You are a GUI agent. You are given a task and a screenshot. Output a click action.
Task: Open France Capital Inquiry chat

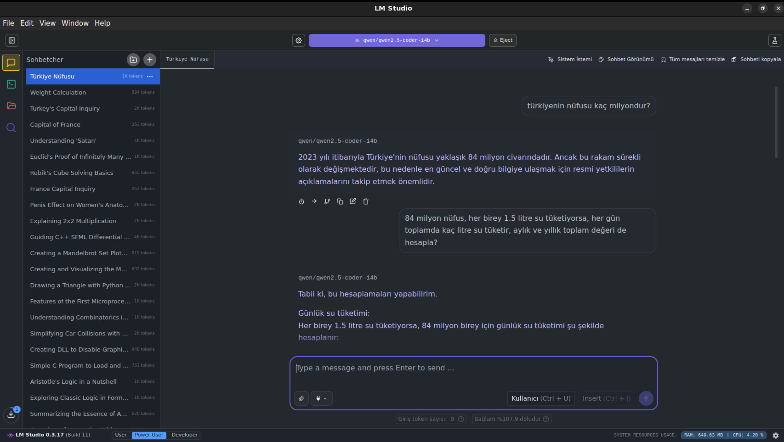pos(93,189)
